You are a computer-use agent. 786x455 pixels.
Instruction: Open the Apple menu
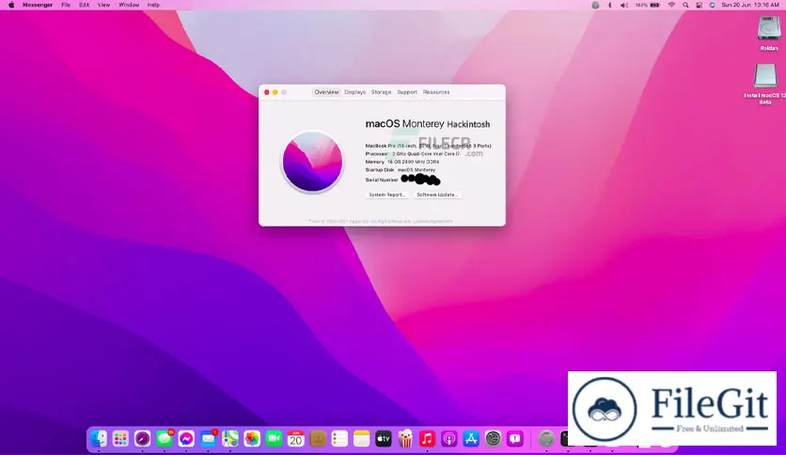(x=11, y=5)
